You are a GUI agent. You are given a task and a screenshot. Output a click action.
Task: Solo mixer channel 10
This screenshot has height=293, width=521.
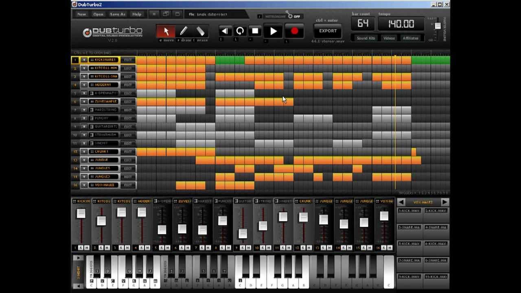click(x=263, y=247)
